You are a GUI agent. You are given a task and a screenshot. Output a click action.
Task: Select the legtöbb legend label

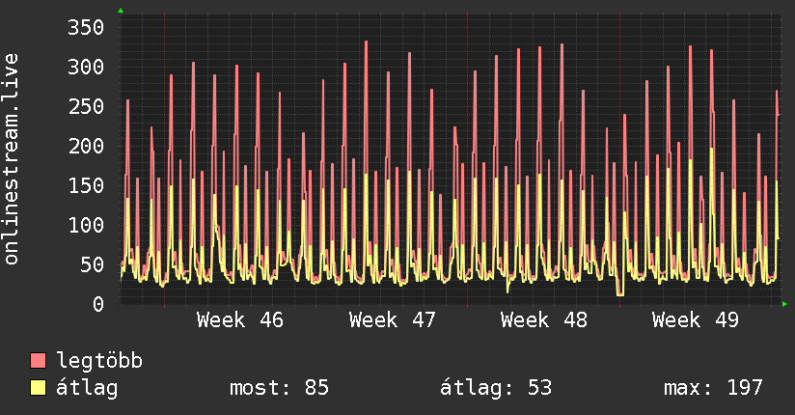coord(99,360)
